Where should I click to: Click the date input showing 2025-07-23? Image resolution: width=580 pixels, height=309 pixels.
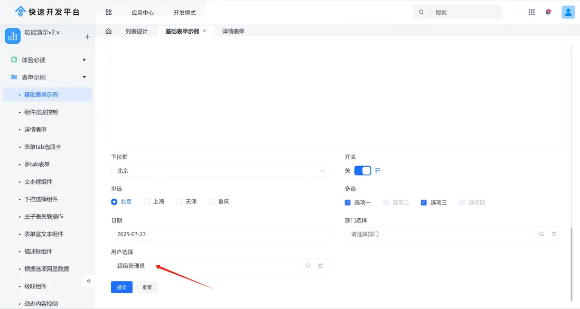(x=219, y=234)
